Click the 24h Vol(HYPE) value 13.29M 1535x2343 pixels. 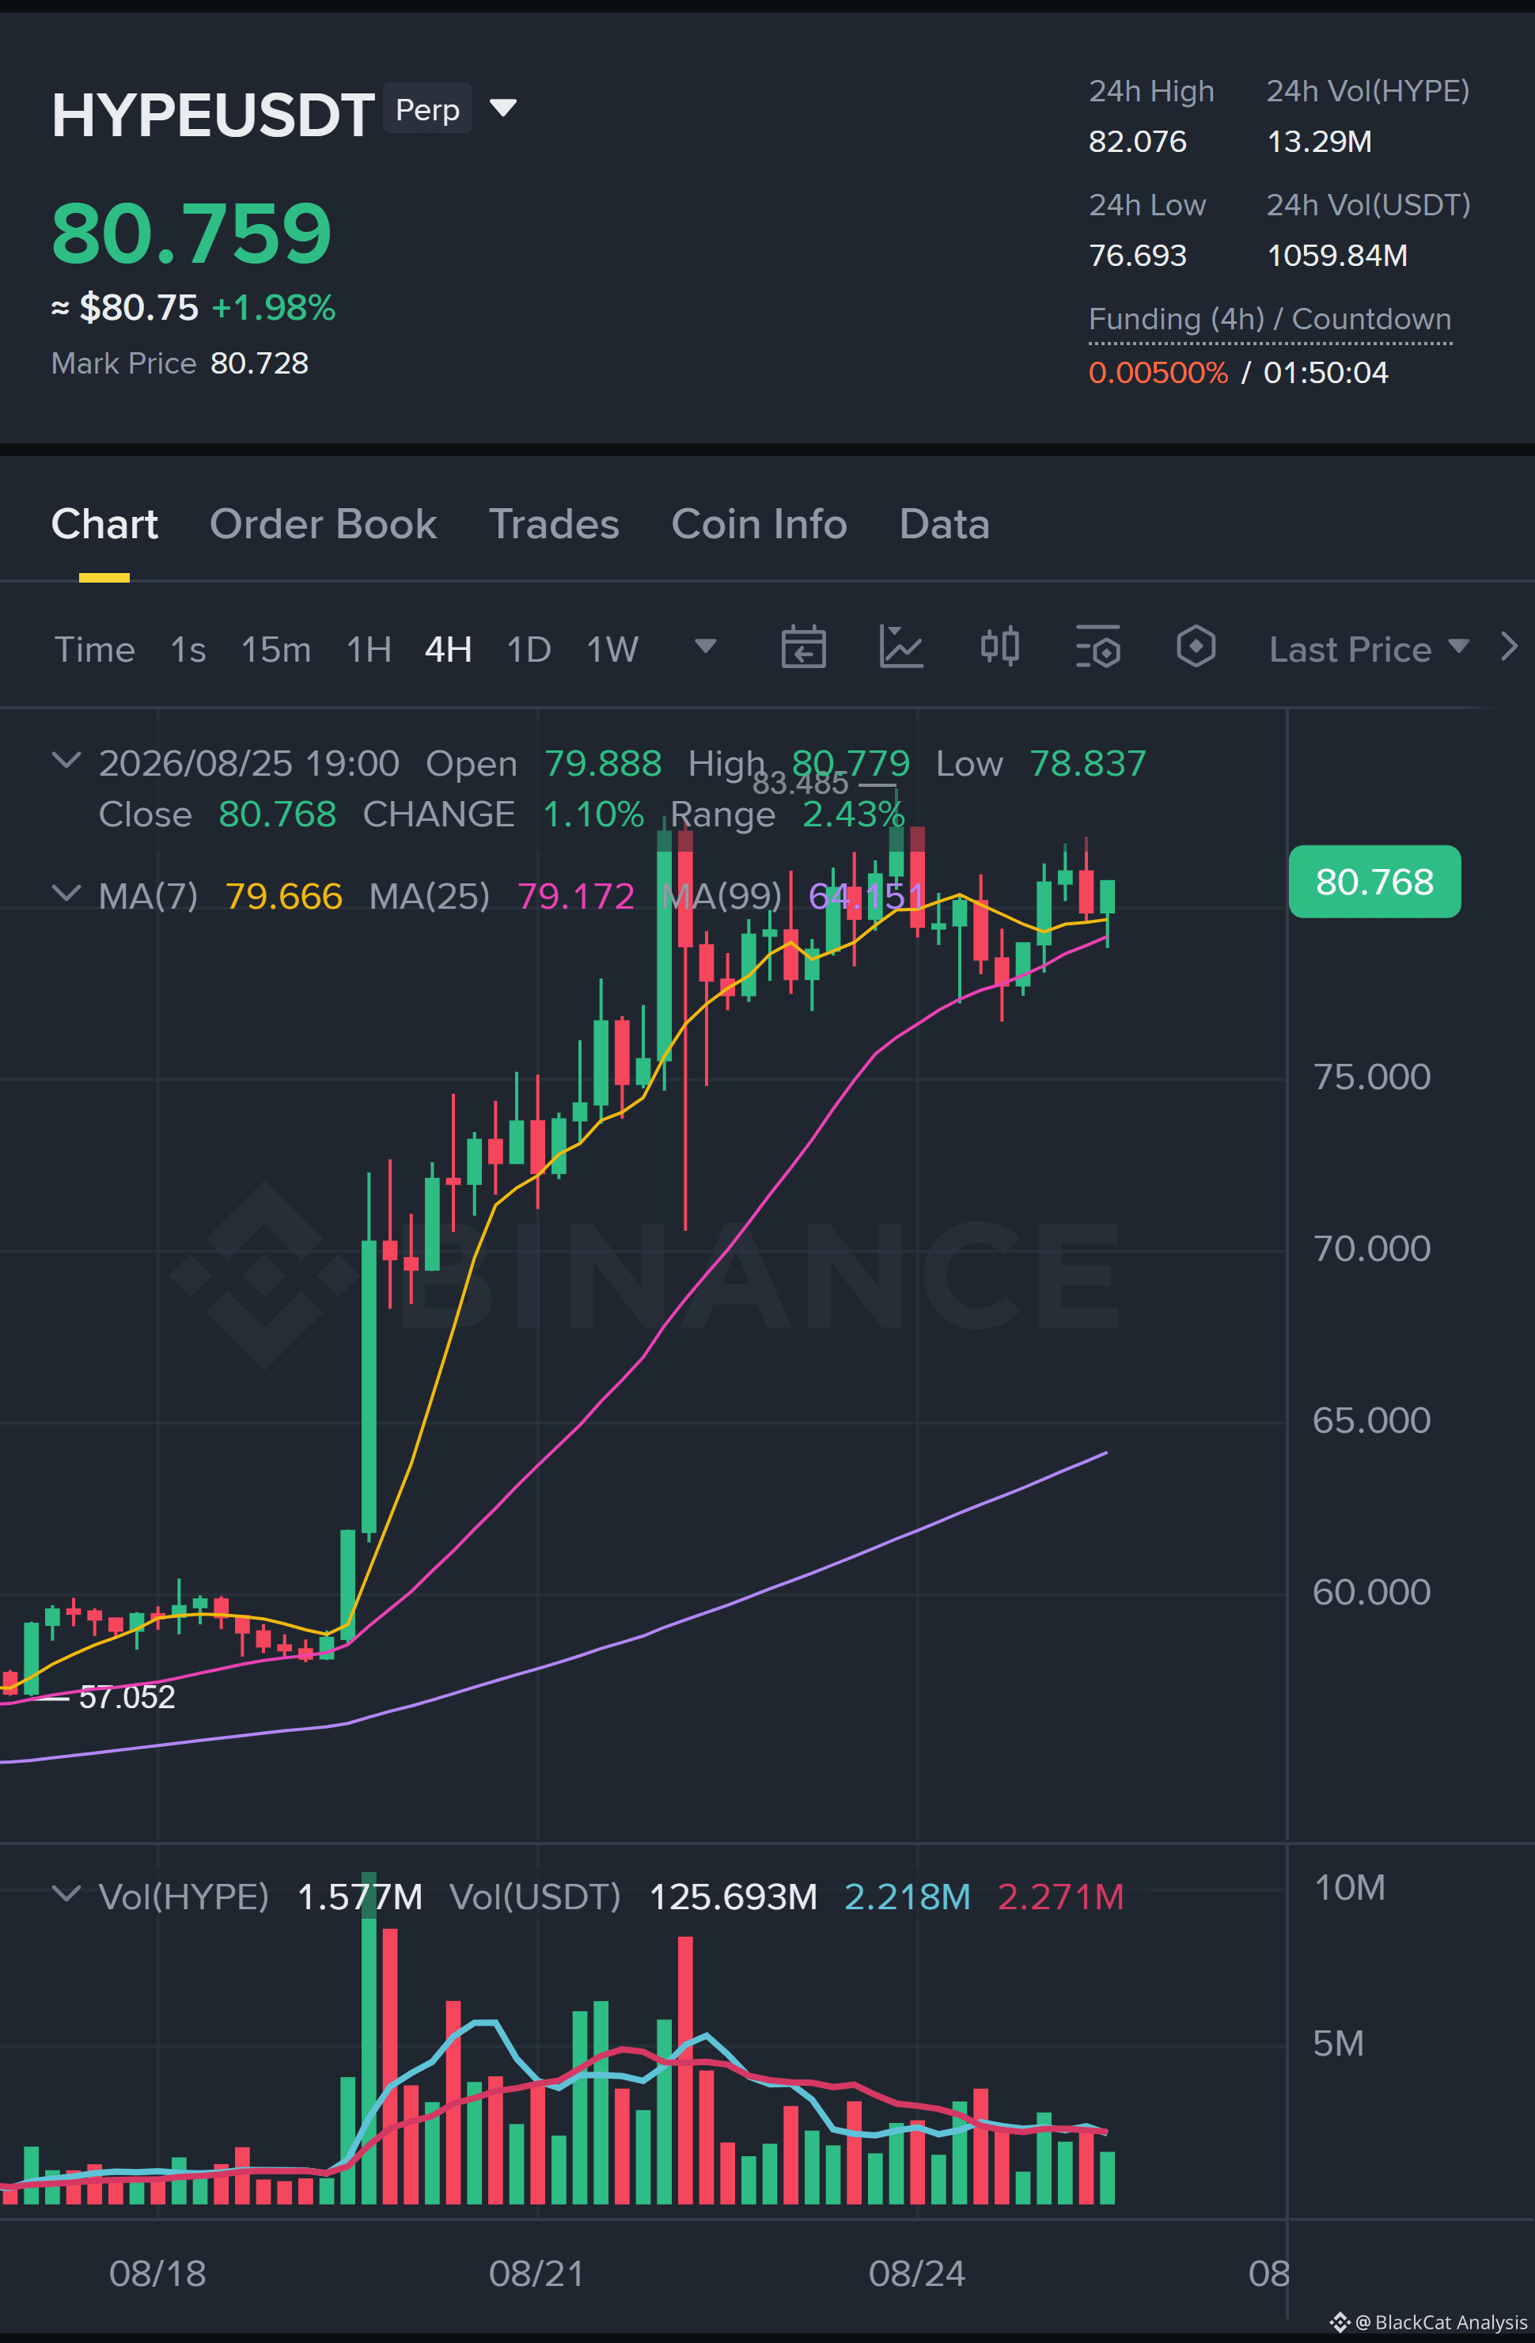pos(1318,142)
